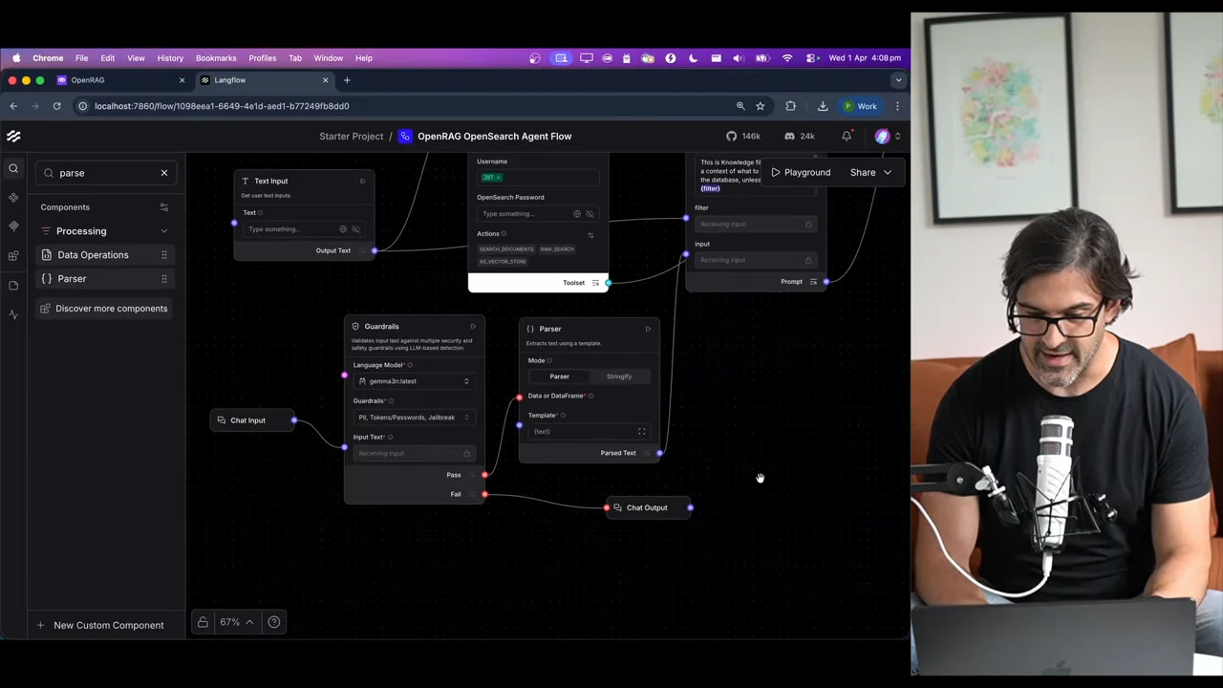This screenshot has width=1223, height=688.
Task: Reload the page
Action: pos(56,106)
